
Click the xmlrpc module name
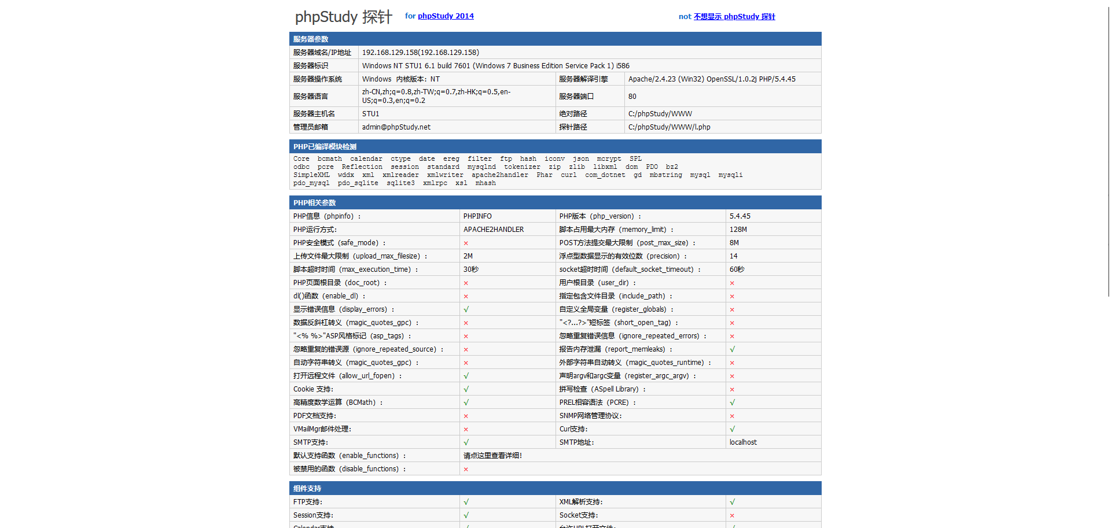coord(435,183)
